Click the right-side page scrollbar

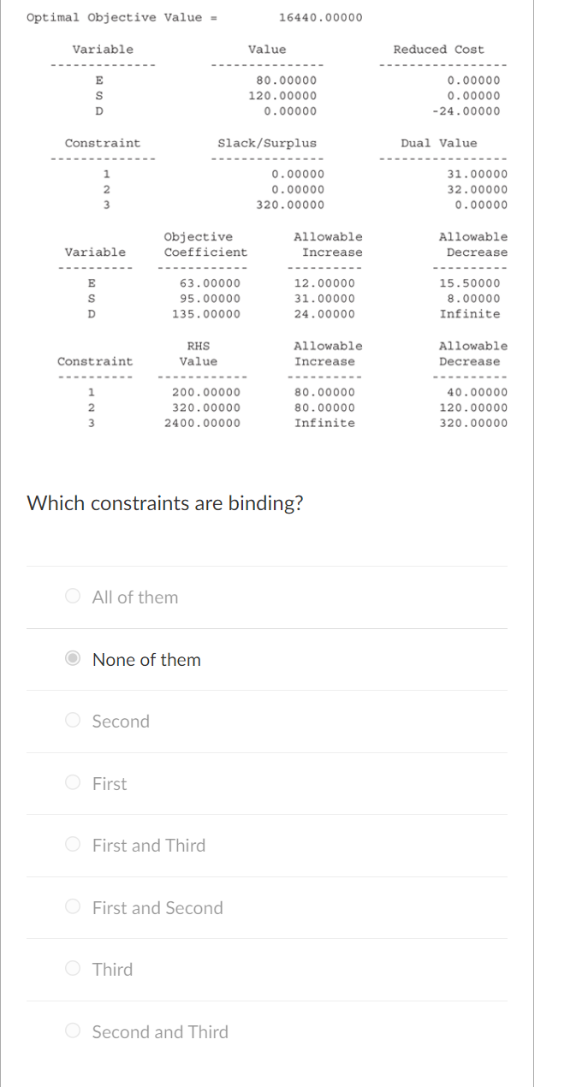coord(533,543)
